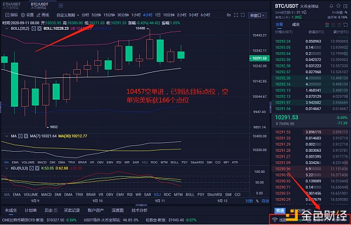The width and height of the screenshot is (351, 225).
Task: Switch to the ETH/USDT tab
Action: tap(12, 5)
